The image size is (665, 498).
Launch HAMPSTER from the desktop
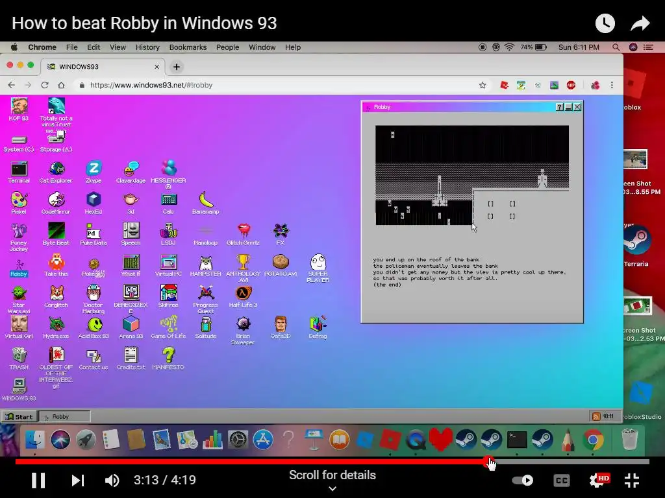click(206, 265)
